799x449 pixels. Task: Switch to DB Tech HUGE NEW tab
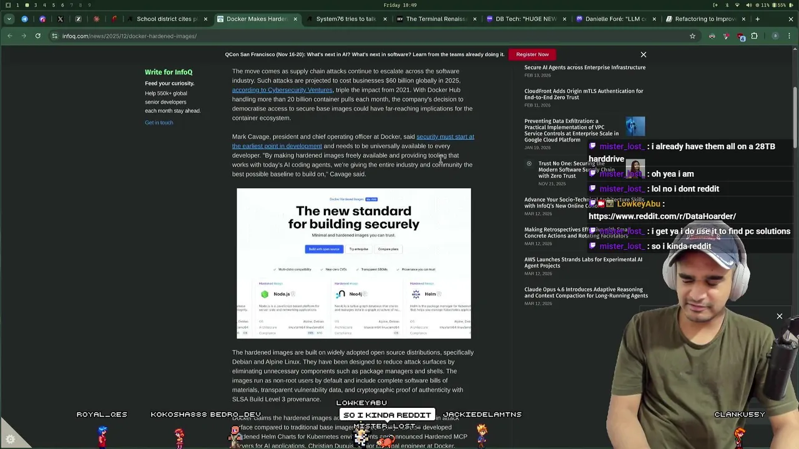point(525,19)
